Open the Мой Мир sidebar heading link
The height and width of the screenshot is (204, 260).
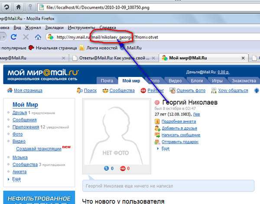coord(25,105)
